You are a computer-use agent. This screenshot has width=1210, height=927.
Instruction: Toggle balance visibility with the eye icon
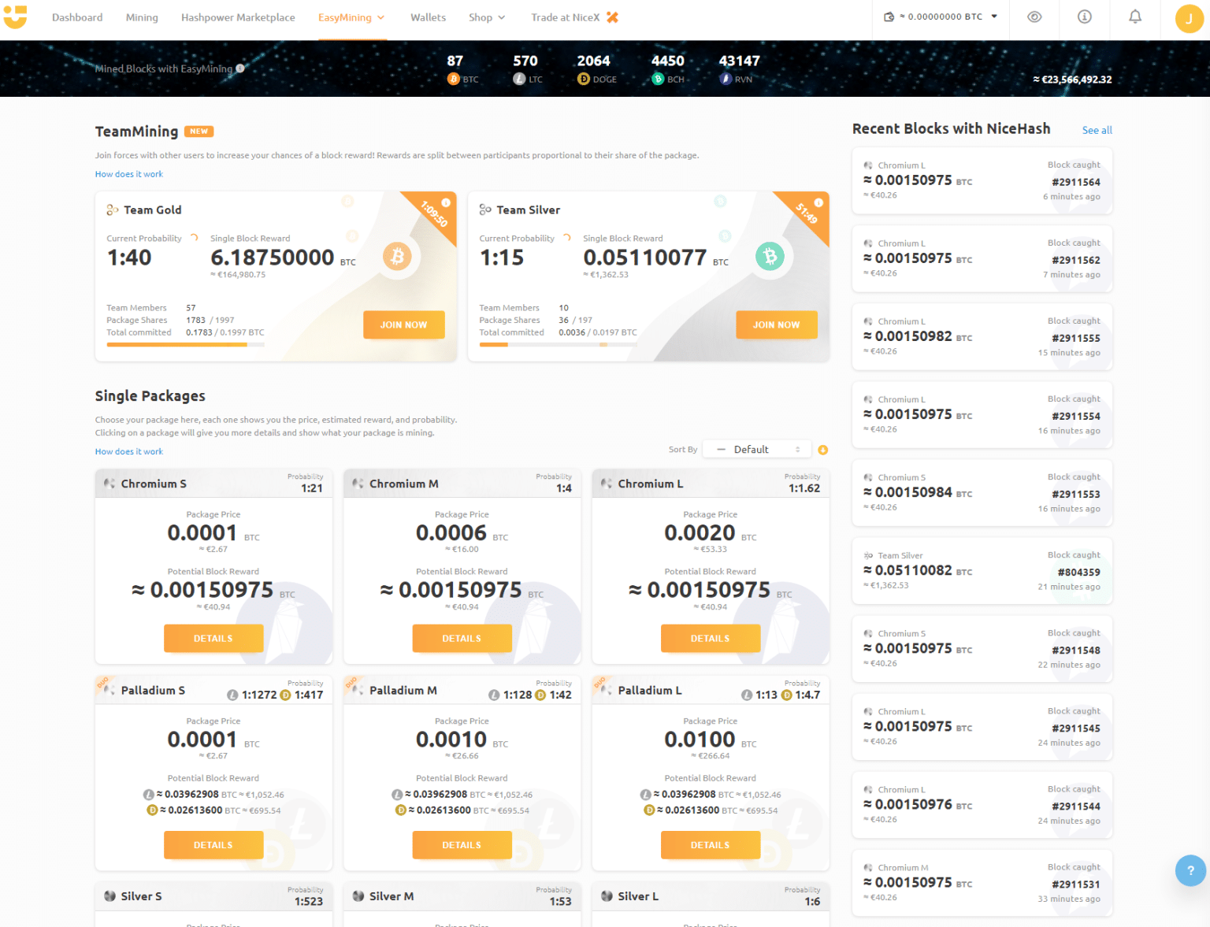[1034, 16]
